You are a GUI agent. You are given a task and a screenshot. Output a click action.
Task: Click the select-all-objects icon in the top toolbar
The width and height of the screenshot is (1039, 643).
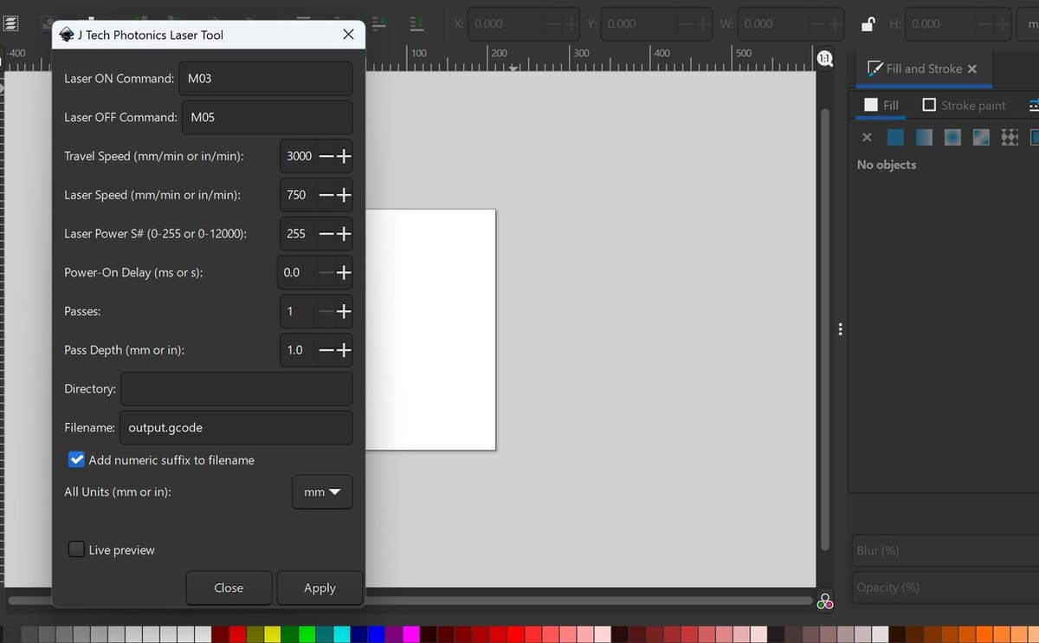click(12, 23)
